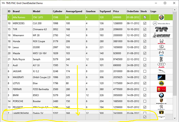The height and width of the screenshot is (122, 179).
Task: Click the Cylinder column header
Action: click(x=59, y=11)
